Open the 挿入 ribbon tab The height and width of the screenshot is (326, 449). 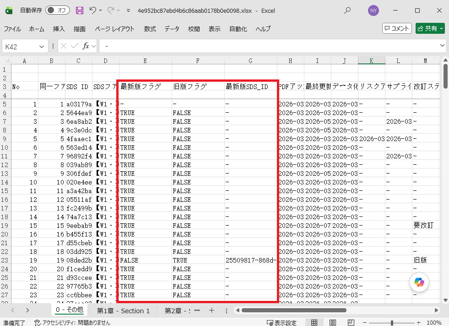[x=59, y=29]
